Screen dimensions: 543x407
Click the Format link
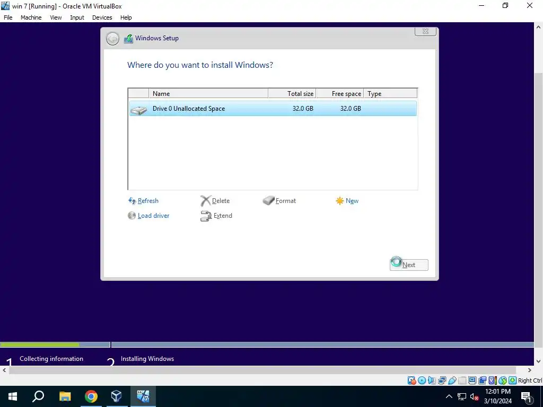286,201
